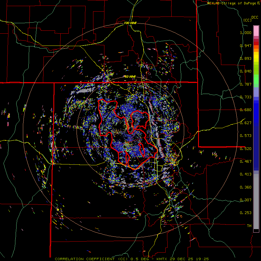Select the 0.520 scale label
The height and width of the screenshot is (261, 261).
coord(246,149)
